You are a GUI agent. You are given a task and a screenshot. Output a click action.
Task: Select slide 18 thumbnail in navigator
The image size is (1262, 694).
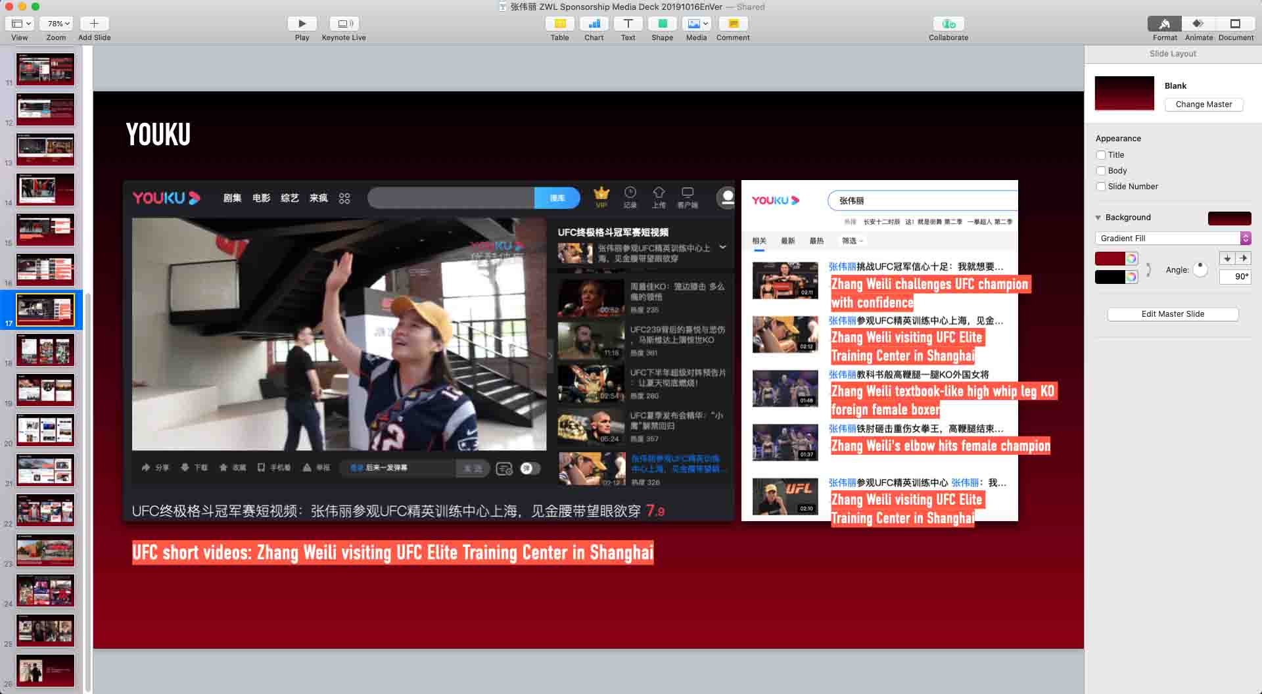tap(45, 350)
